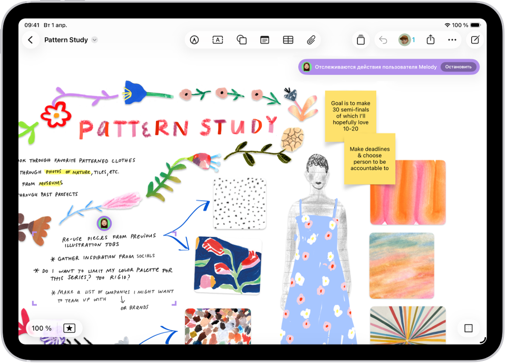Expand the Pattern Study title menu

point(94,40)
